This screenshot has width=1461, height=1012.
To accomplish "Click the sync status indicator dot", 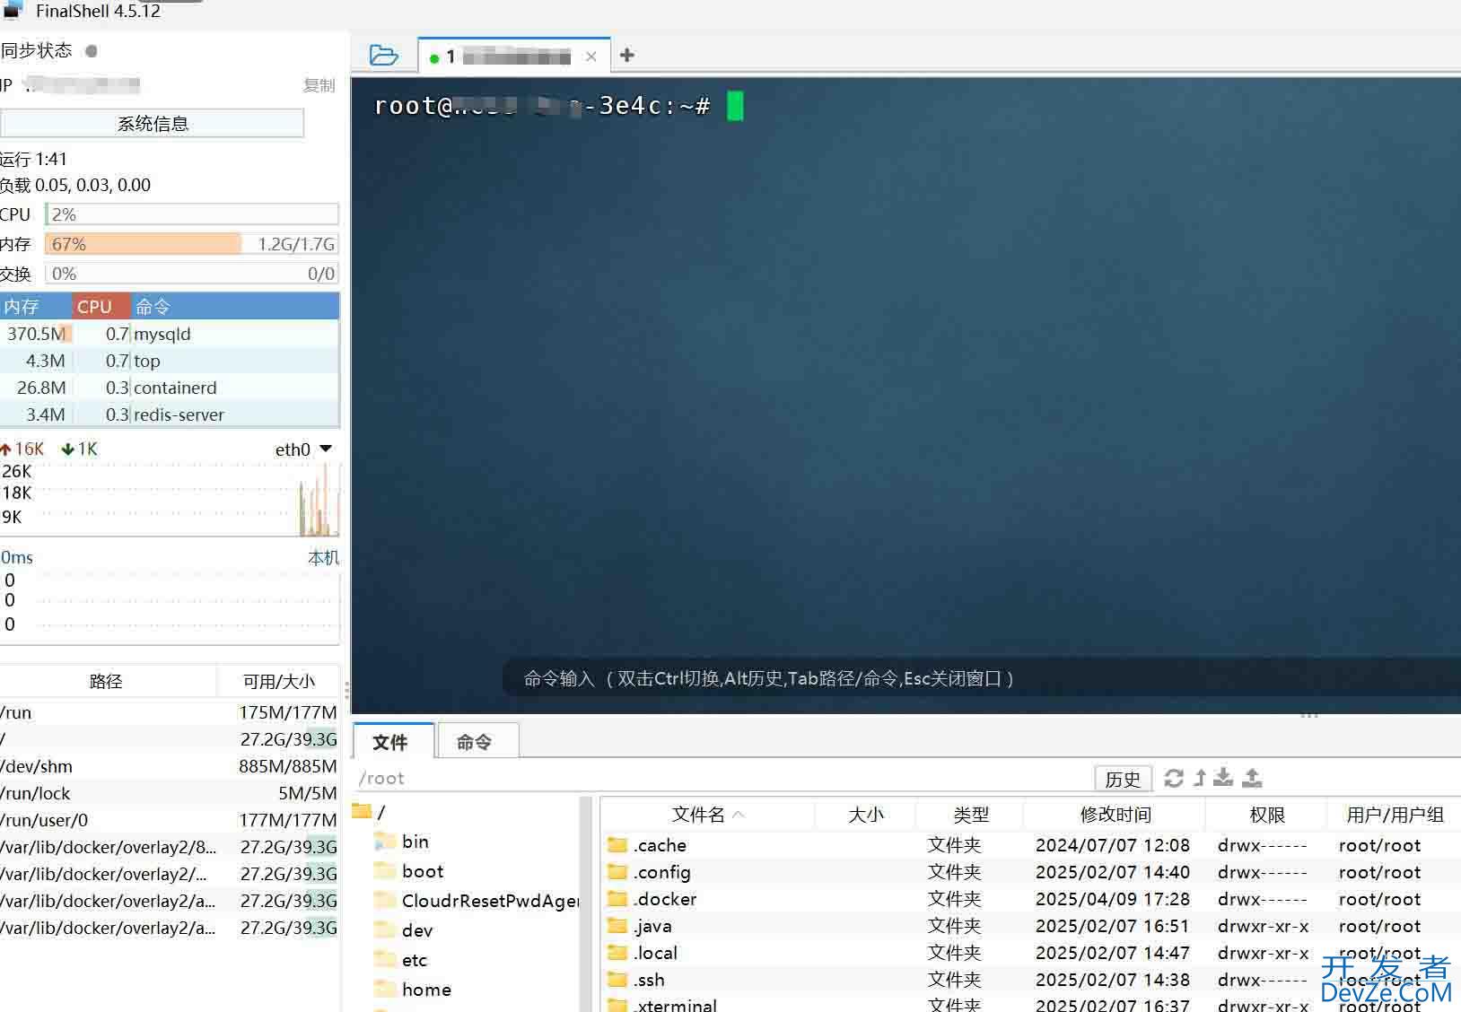I will pyautogui.click(x=92, y=51).
